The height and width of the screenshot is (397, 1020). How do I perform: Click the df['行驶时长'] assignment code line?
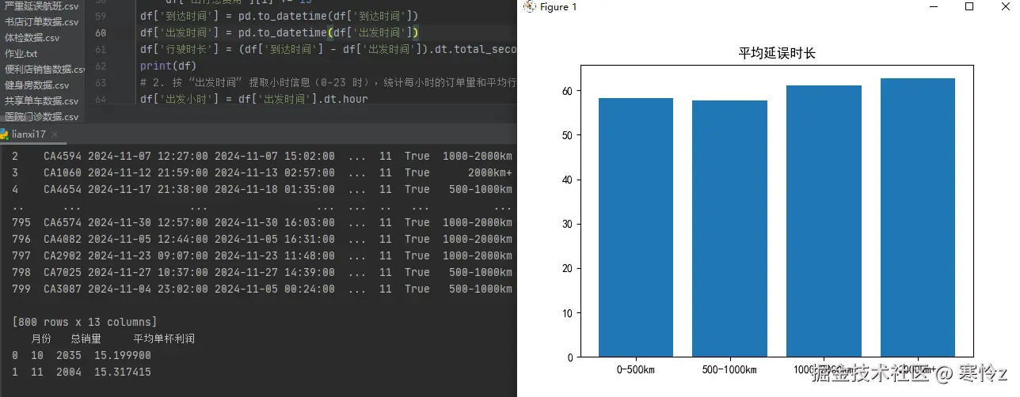(x=328, y=49)
